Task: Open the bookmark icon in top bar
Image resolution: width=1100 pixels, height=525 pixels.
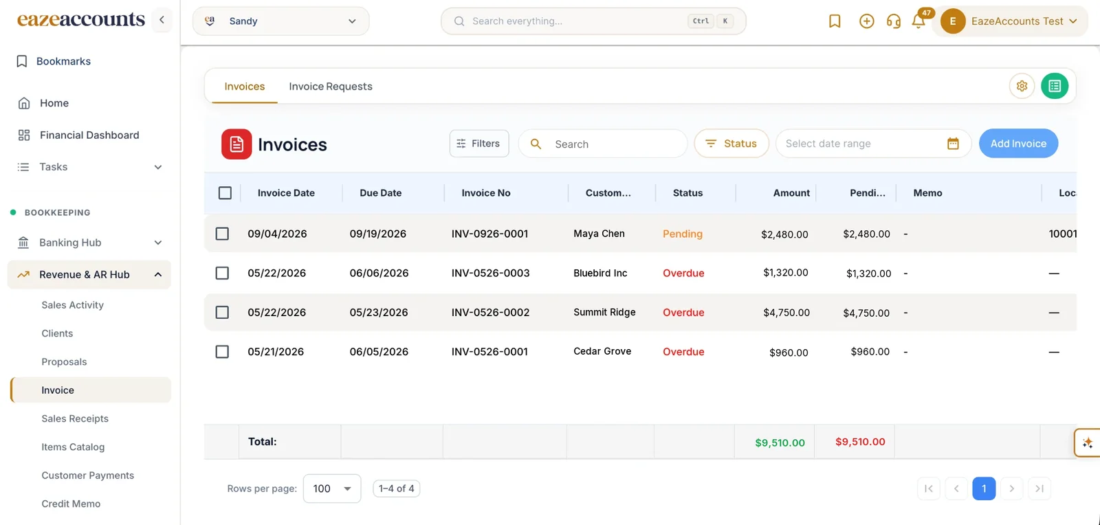Action: 835,21
